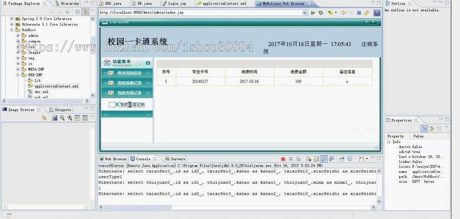Screen dimensions: 460x219
Task: Open the URL history dropdown arrow
Action: click(x=305, y=13)
